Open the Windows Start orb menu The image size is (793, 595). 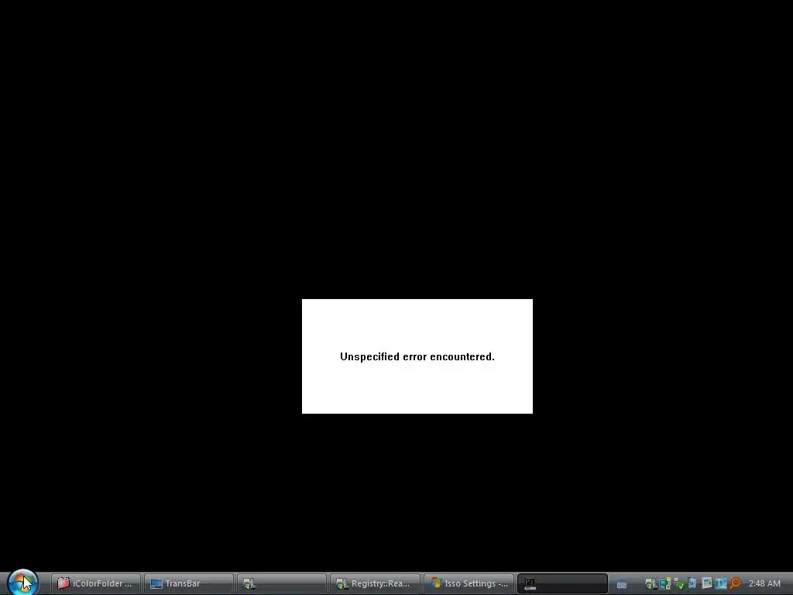coord(22,582)
